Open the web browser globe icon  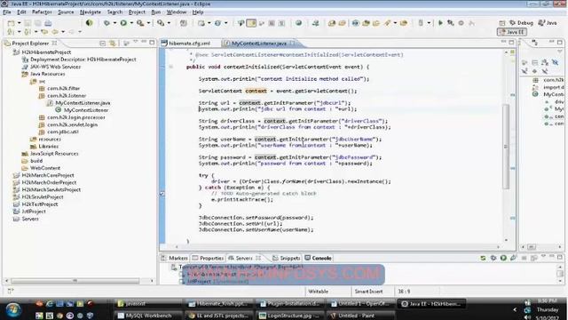coord(298,23)
